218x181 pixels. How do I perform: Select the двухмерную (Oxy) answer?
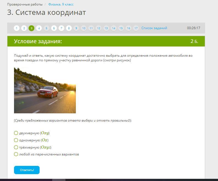tap(16, 133)
